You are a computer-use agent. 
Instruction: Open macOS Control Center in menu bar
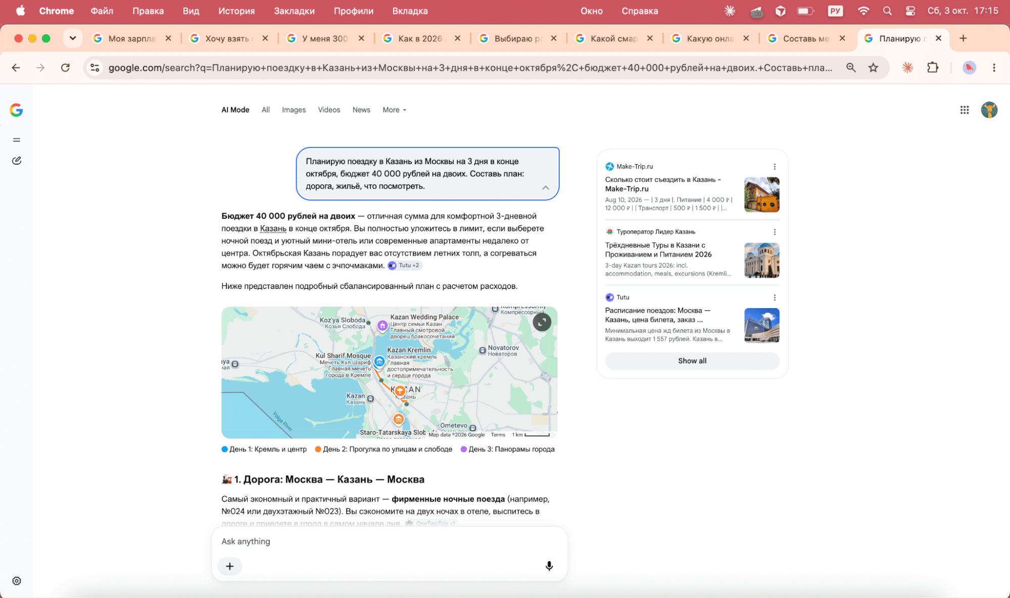pos(910,11)
